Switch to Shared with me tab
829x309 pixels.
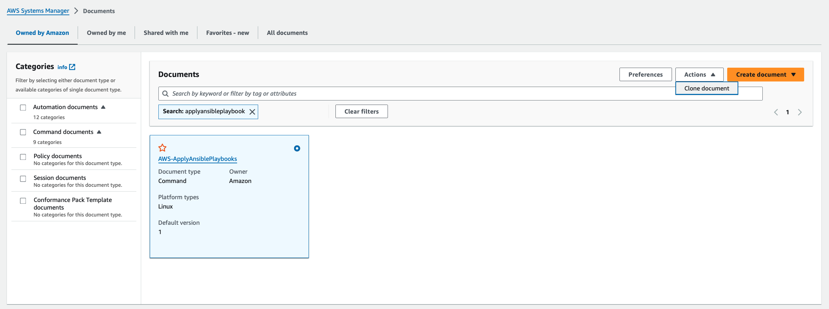pyautogui.click(x=166, y=33)
